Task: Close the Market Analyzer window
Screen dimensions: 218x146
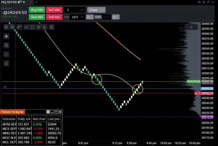Action: tap(60, 112)
